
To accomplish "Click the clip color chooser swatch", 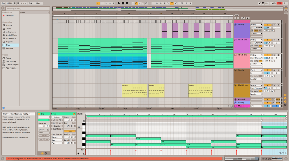I will (44, 120).
